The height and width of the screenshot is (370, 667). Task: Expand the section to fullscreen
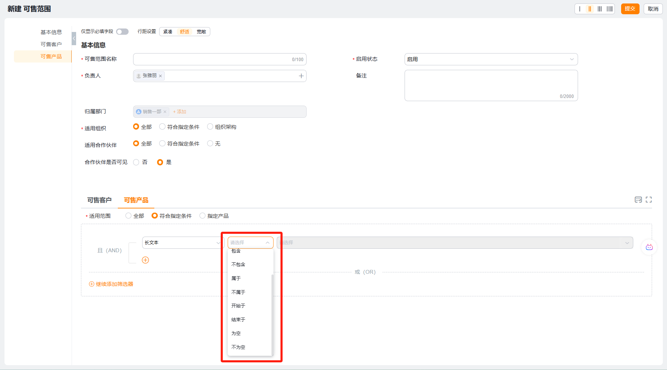pyautogui.click(x=649, y=200)
